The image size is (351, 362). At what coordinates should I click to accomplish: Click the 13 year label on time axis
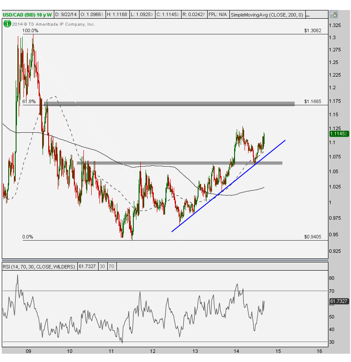pos(195,351)
